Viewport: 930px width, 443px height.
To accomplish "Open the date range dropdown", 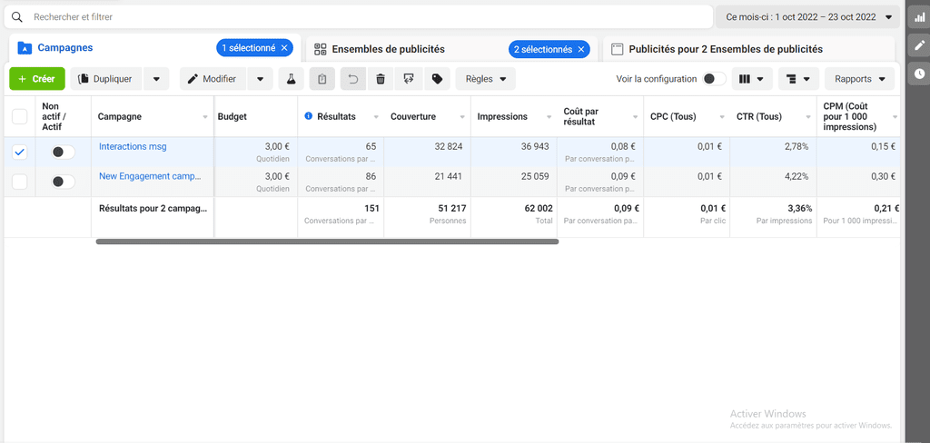I will [x=807, y=17].
